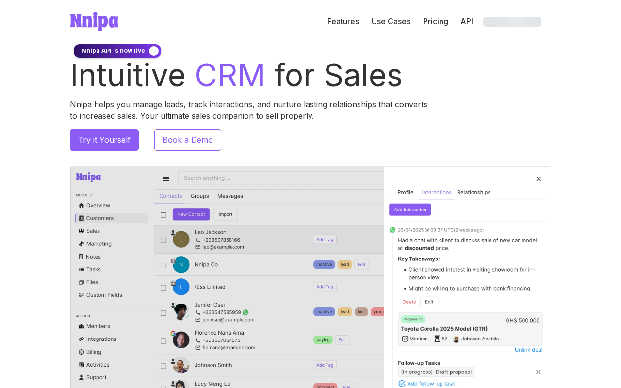Edit the tags on the Nnipa Co row
The height and width of the screenshot is (388, 621).
361,265
